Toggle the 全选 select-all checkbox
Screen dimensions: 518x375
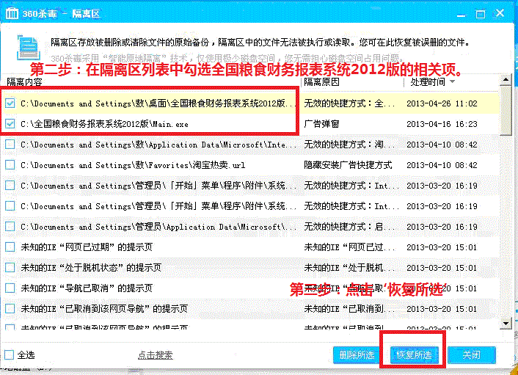(10, 355)
